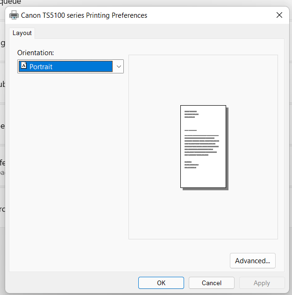Close the Printing Preferences window
This screenshot has width=292, height=295.
click(x=279, y=15)
